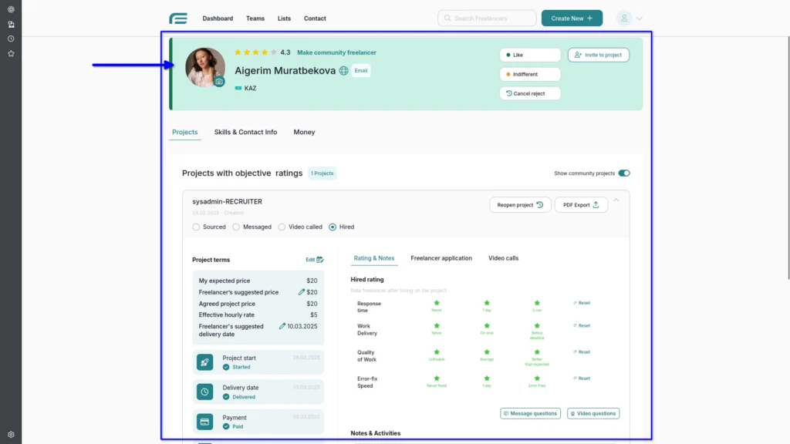Click the Search Freelancers input field
The width and height of the screenshot is (790, 444).
487,18
